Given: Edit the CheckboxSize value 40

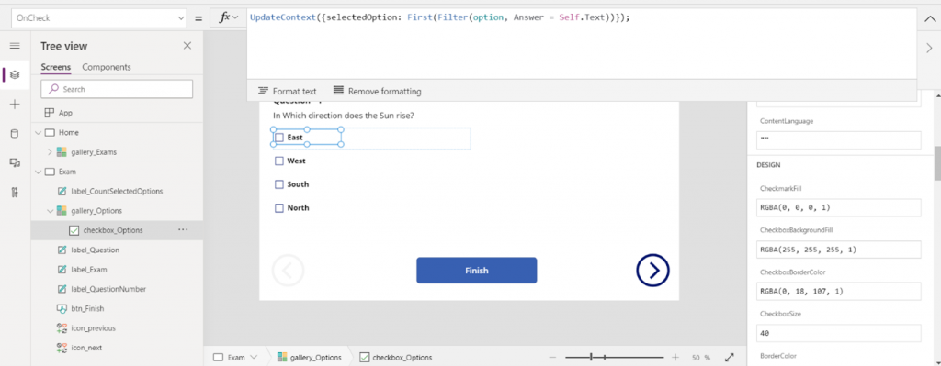Looking at the screenshot, I should pyautogui.click(x=838, y=333).
